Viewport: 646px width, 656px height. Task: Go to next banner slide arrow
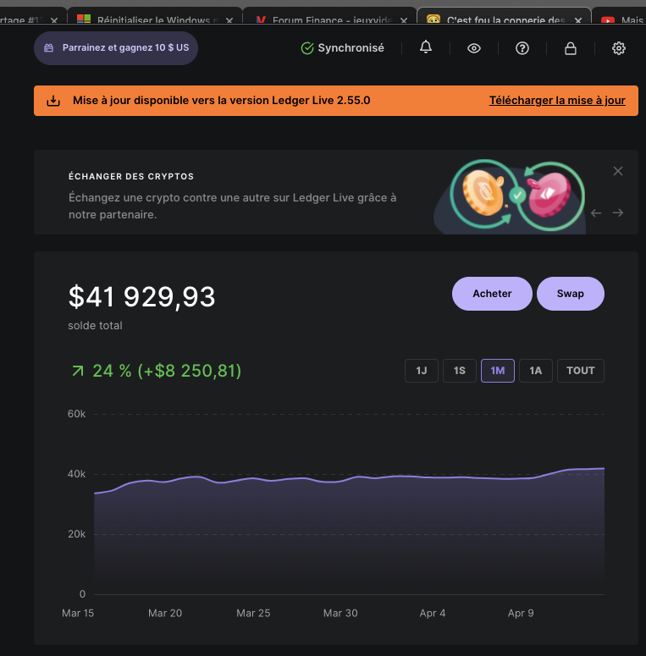(618, 213)
